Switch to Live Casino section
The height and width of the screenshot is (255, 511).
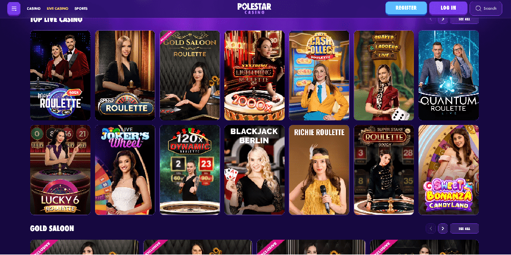click(x=57, y=9)
